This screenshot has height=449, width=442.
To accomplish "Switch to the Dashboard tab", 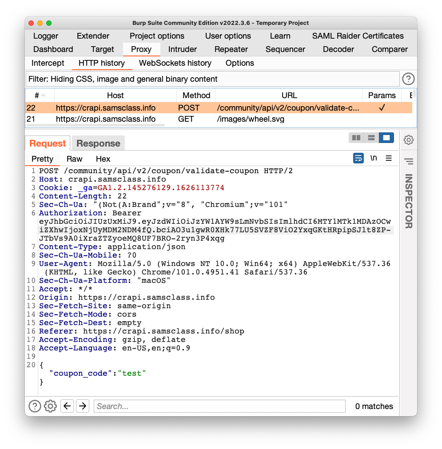I will click(53, 49).
